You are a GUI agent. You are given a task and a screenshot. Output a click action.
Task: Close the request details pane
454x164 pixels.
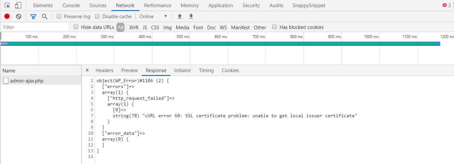click(87, 70)
